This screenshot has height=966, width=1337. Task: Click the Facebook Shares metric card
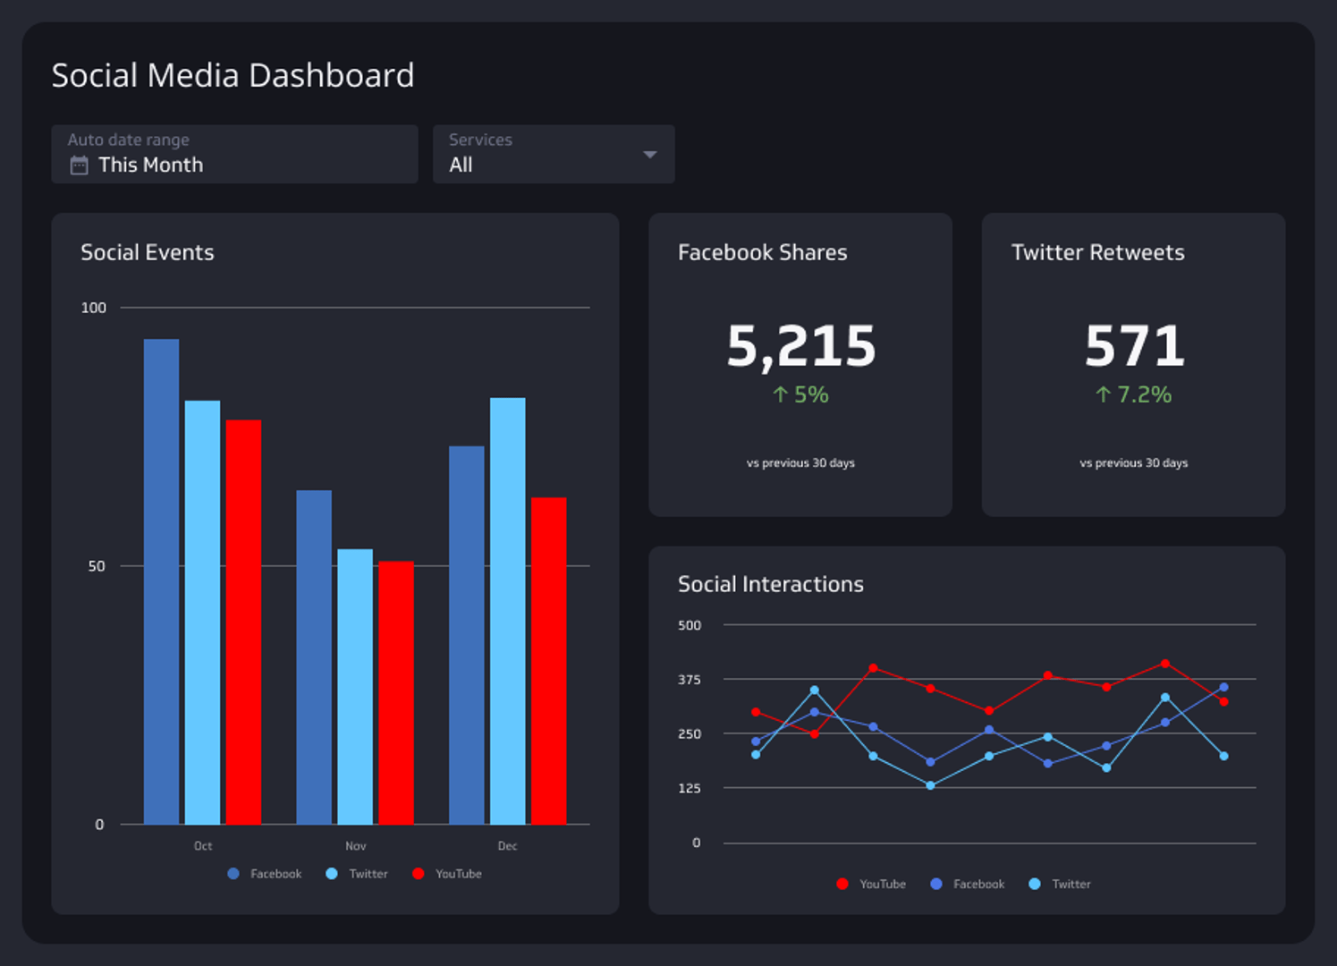tap(800, 363)
